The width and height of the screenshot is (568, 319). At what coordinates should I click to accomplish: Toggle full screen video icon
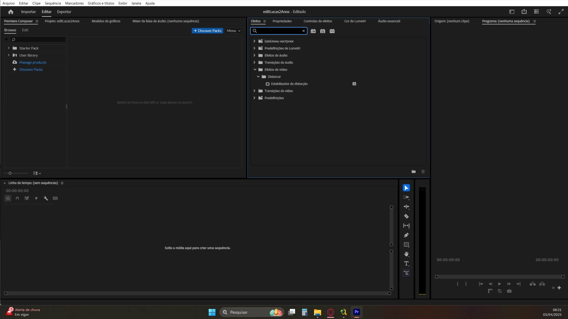click(x=561, y=12)
